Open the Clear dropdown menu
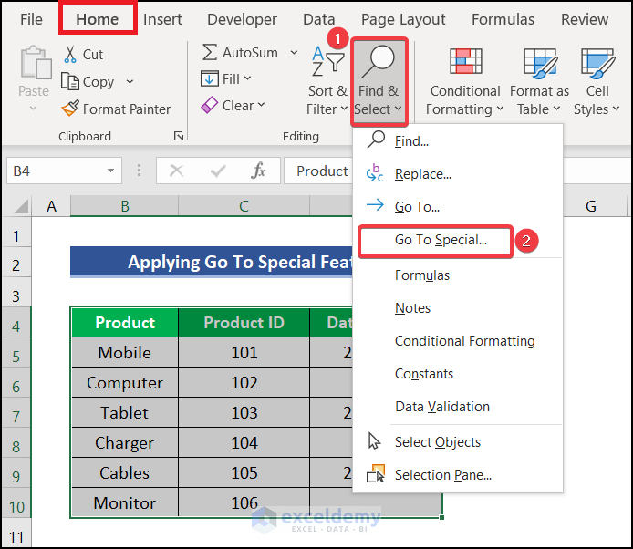The width and height of the screenshot is (633, 549). click(x=261, y=105)
